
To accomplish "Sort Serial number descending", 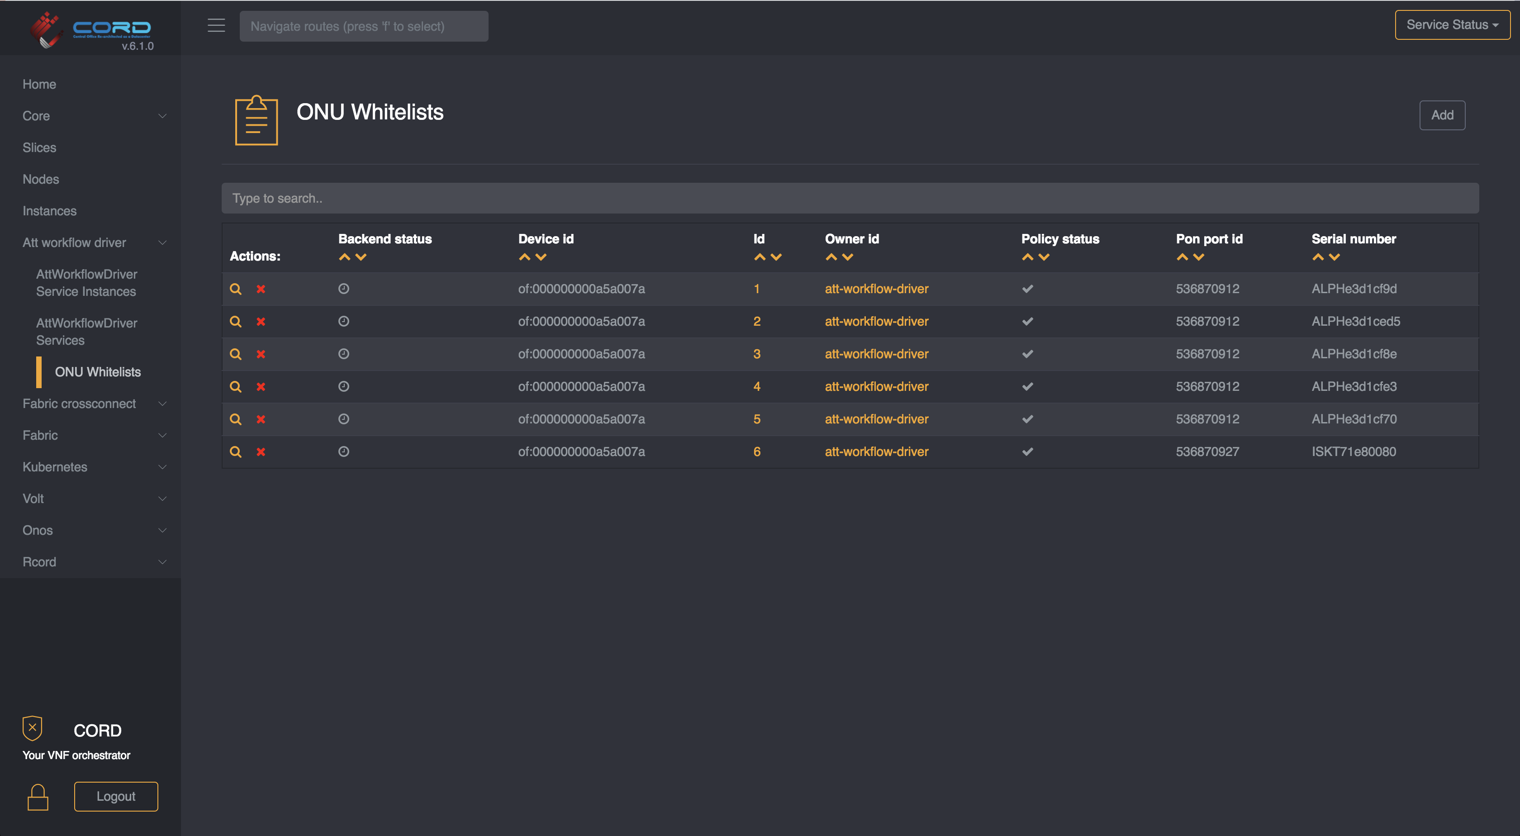I will [1335, 256].
